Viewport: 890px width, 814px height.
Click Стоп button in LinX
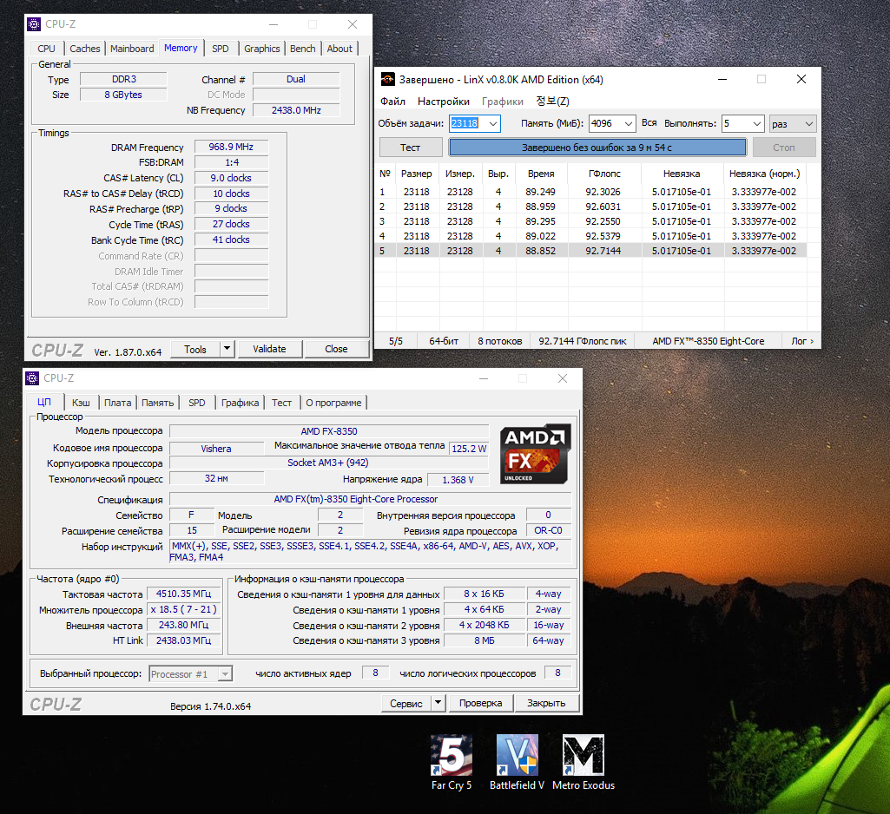[x=784, y=148]
